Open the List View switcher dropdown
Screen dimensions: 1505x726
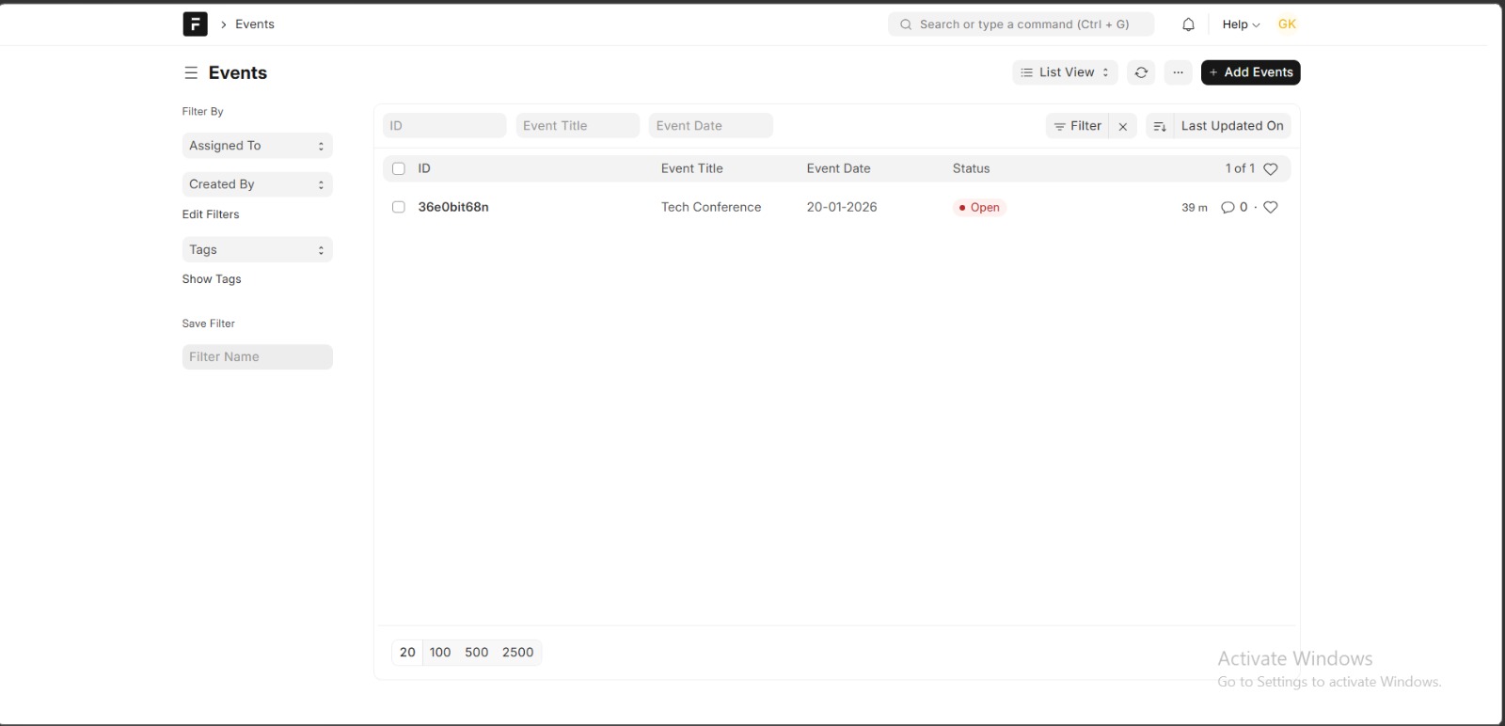[1065, 72]
